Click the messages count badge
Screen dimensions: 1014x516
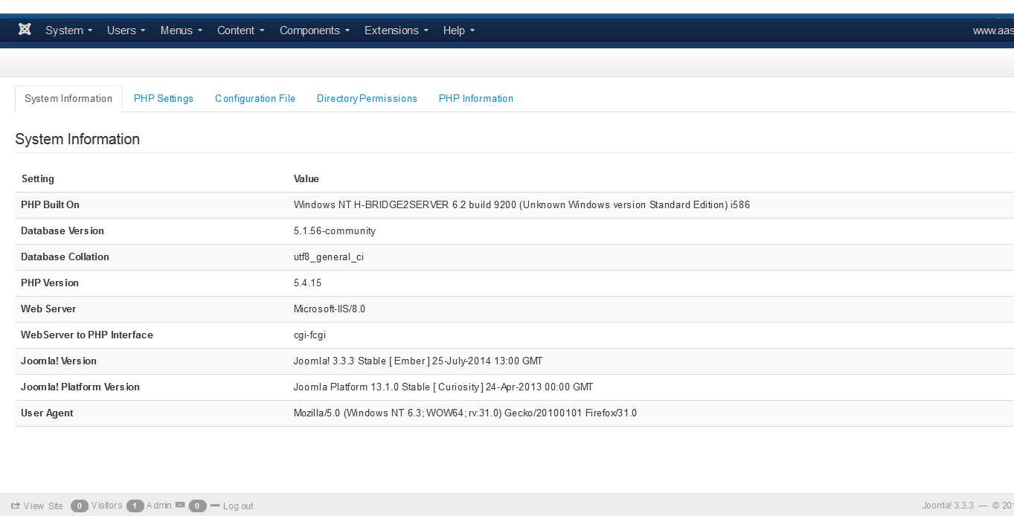(197, 506)
